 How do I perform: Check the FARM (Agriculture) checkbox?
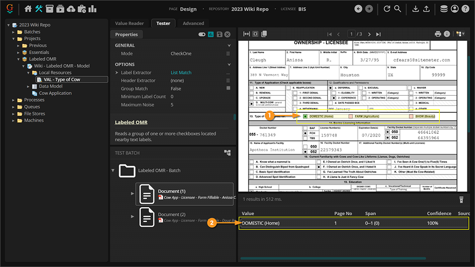pos(351,116)
